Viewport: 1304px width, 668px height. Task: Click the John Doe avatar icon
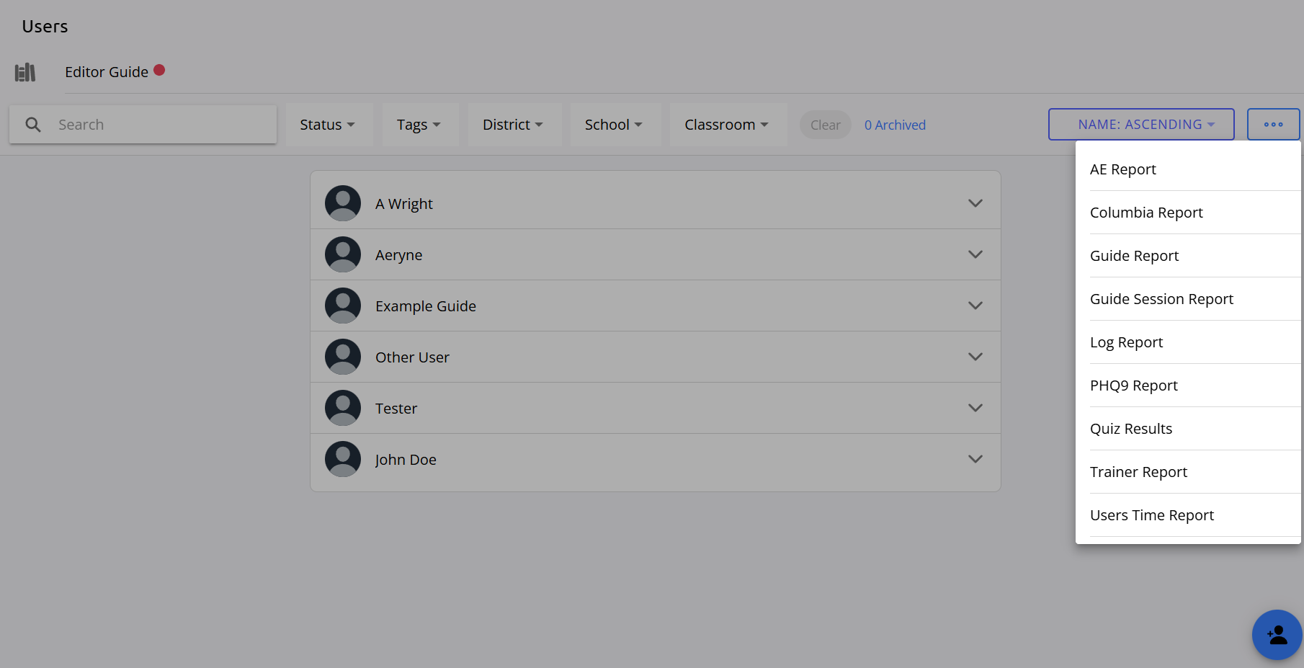(343, 459)
